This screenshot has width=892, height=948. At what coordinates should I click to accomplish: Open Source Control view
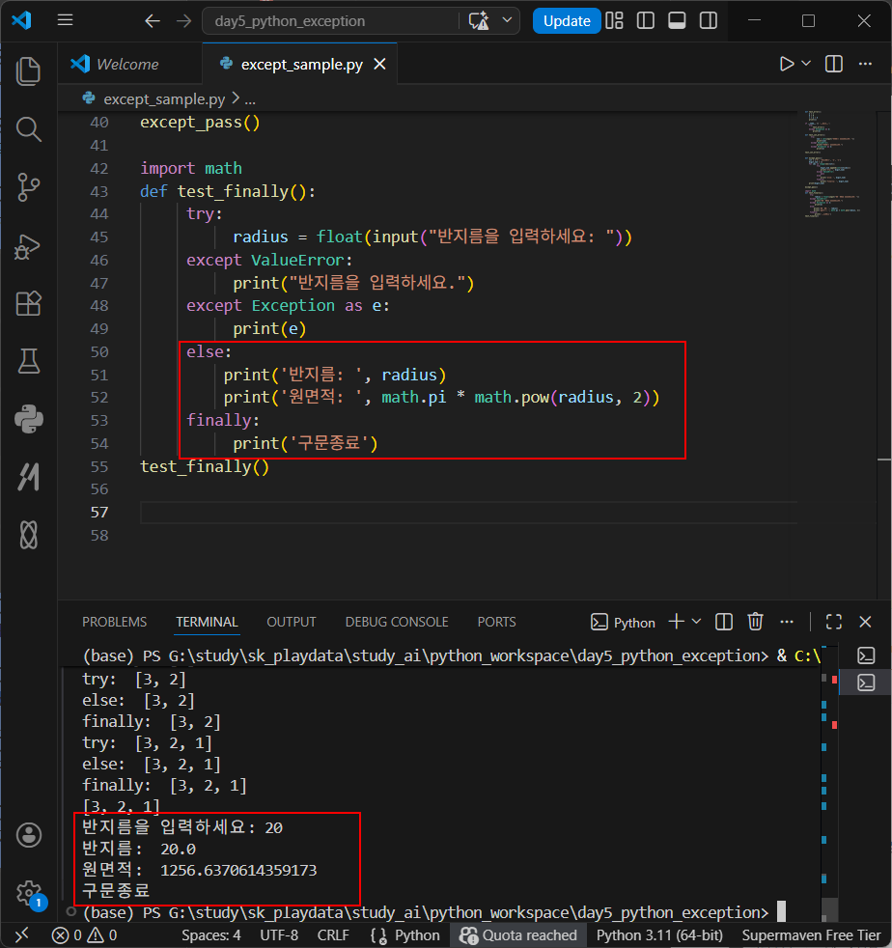click(28, 187)
